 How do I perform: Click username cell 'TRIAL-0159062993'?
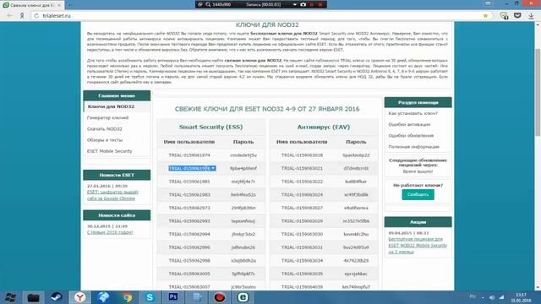click(189, 221)
